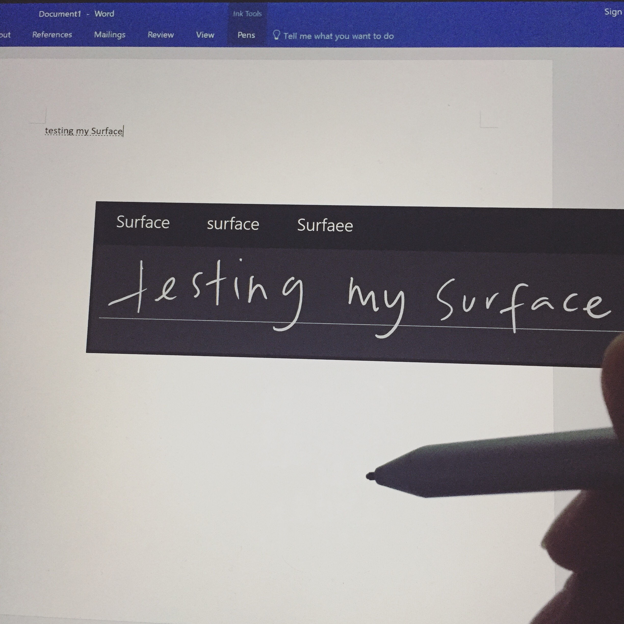Click the Document1 - Word title text

pyautogui.click(x=76, y=14)
